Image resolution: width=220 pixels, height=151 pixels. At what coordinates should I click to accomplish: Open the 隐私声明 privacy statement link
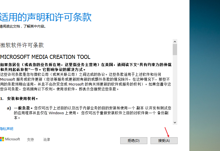click(x=7, y=129)
